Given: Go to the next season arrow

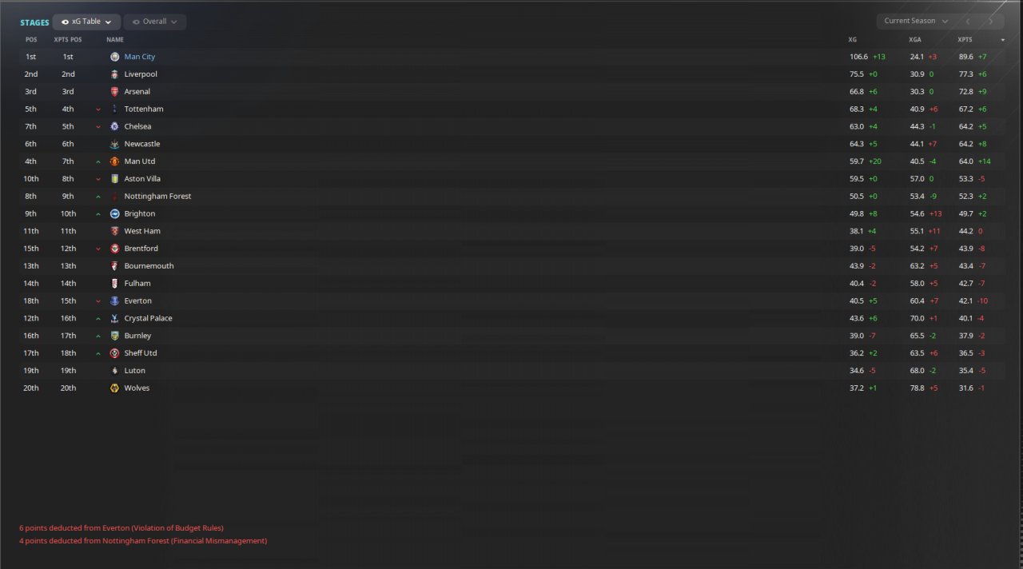Looking at the screenshot, I should click(991, 21).
